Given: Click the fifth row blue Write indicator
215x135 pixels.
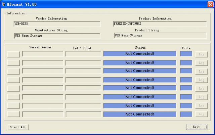Looking at the screenshot, I should click(x=186, y=88).
